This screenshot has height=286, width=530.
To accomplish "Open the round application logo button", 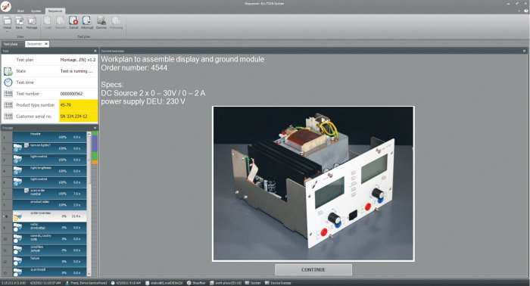I will click(x=5, y=6).
